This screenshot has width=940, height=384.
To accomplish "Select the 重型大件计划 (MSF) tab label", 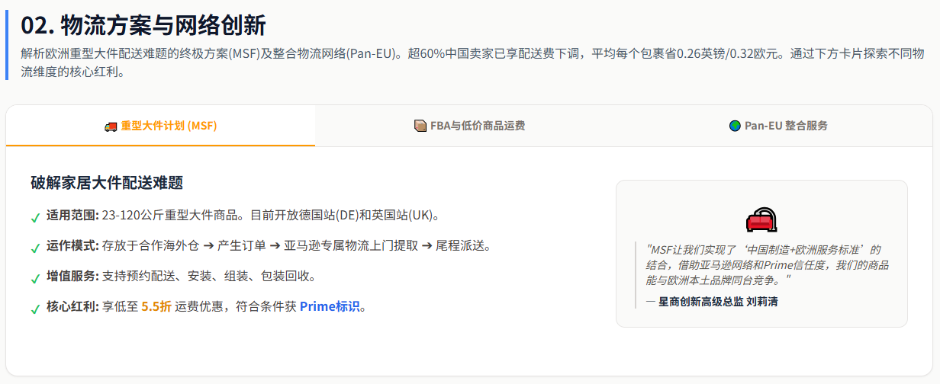I will 169,126.
